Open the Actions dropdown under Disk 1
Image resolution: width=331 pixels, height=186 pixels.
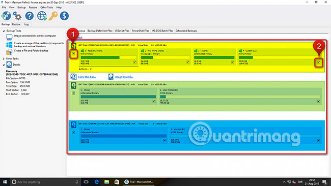85,69
